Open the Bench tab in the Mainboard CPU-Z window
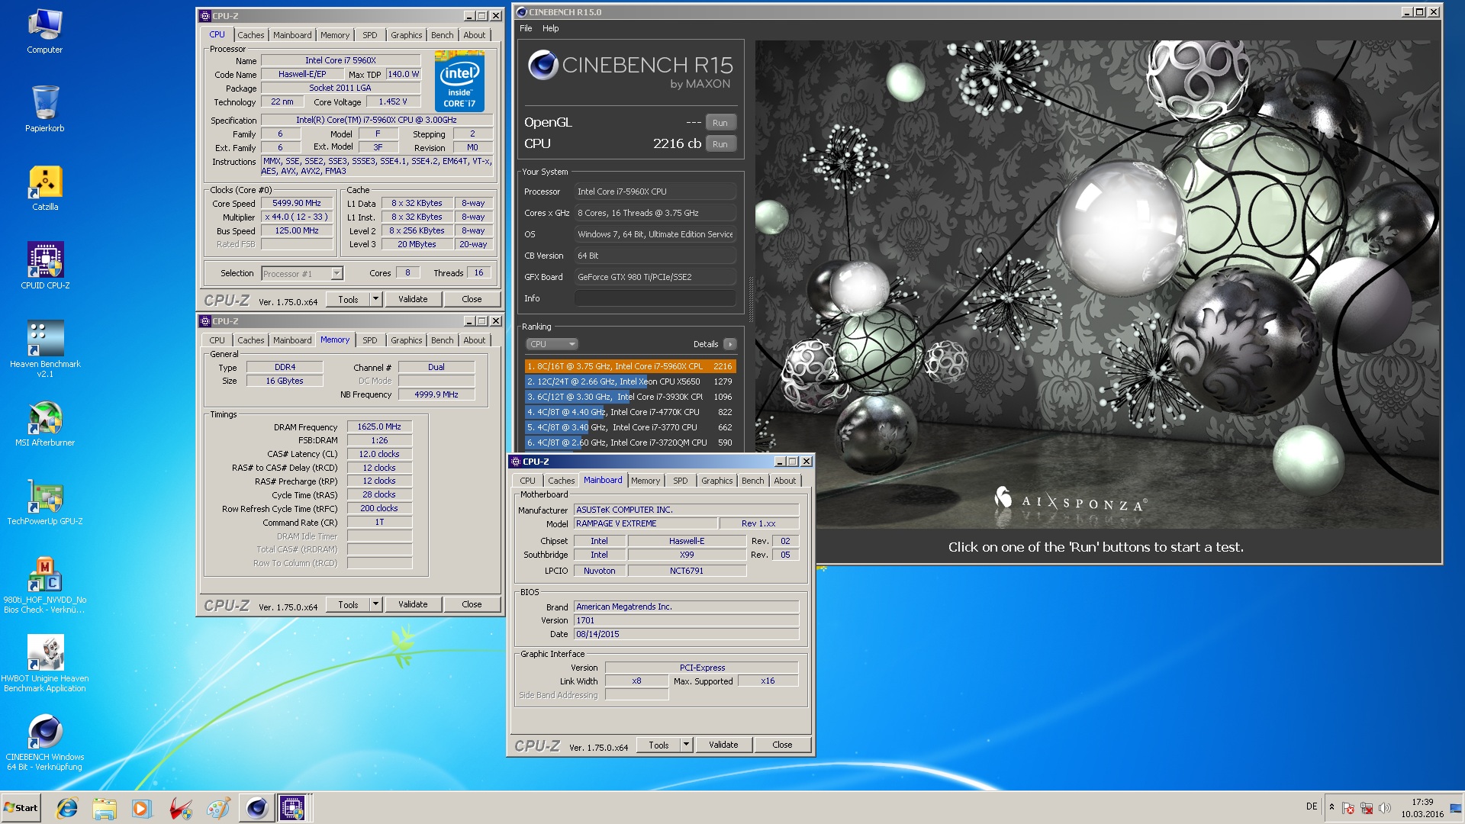The width and height of the screenshot is (1465, 824). [x=752, y=481]
